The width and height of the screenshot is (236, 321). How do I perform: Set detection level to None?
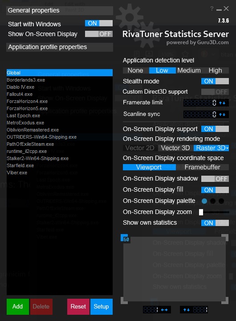click(x=135, y=70)
